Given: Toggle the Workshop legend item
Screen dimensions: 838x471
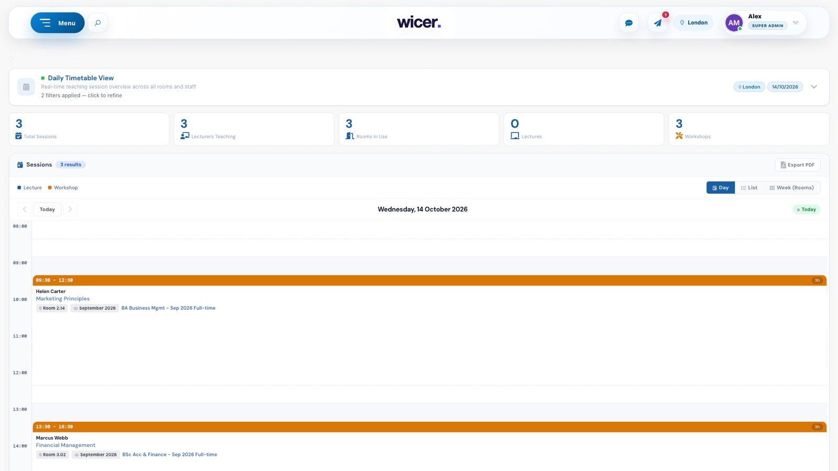Looking at the screenshot, I should [63, 188].
